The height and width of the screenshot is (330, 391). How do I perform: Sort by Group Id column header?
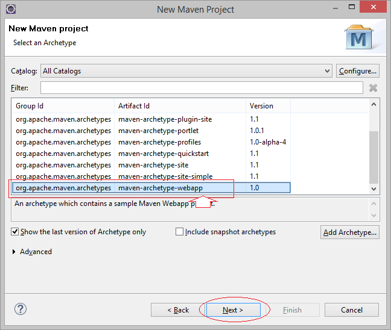pos(63,106)
